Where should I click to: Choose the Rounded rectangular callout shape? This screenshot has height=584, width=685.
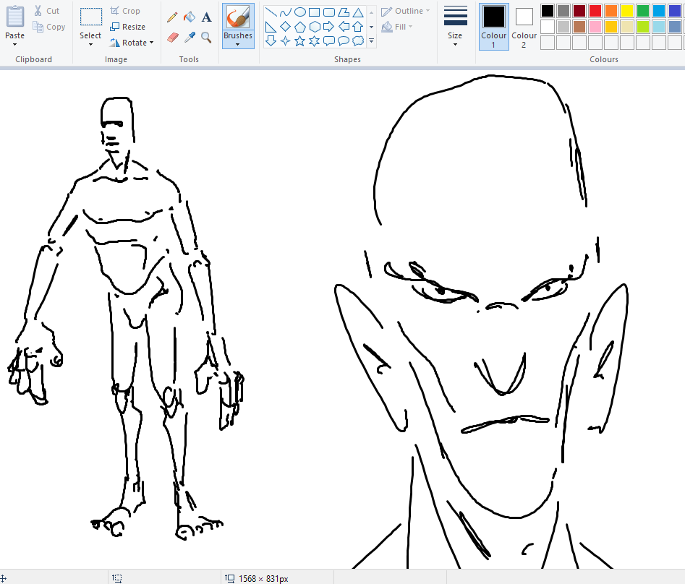(x=329, y=41)
